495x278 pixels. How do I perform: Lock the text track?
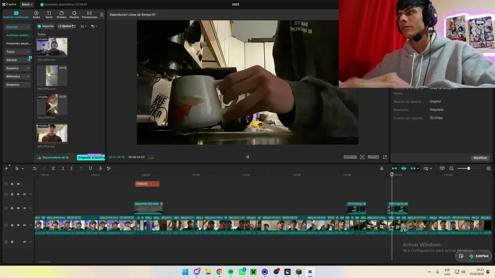pyautogui.click(x=12, y=184)
